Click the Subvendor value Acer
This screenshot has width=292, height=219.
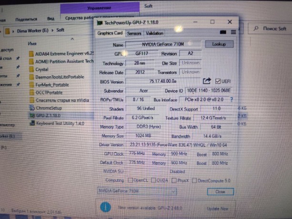coord(143,90)
